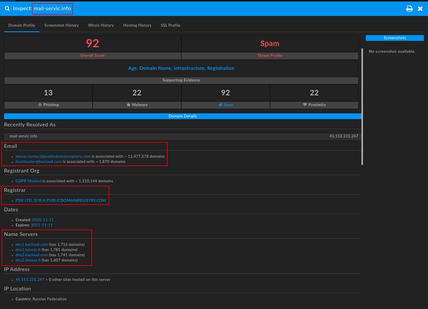
Task: Click the 45.153.231.247 IP address link
Action: pyautogui.click(x=30, y=279)
